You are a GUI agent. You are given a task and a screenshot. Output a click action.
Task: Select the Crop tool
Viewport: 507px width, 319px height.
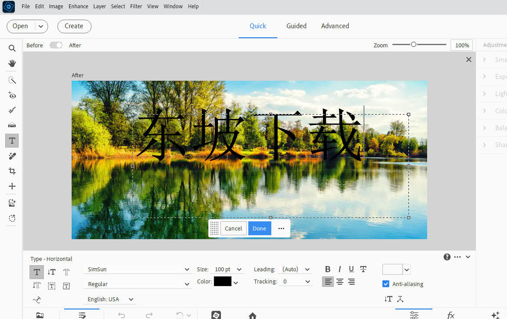12,171
